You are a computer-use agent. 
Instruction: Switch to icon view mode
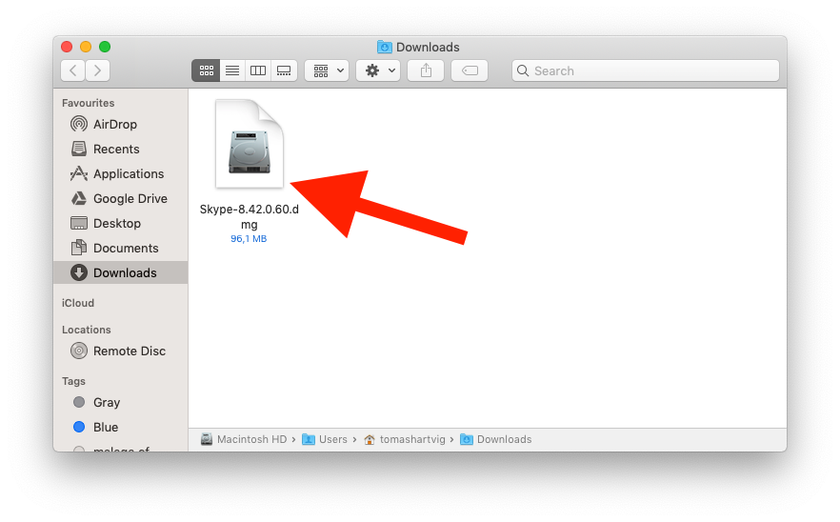[207, 70]
